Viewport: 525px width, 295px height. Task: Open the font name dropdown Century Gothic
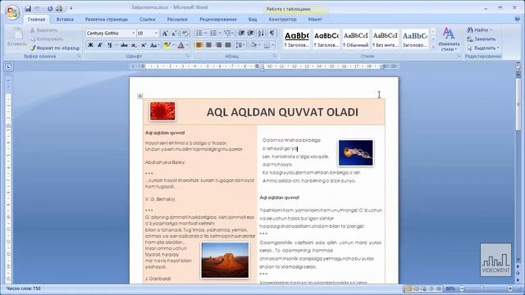[x=133, y=33]
